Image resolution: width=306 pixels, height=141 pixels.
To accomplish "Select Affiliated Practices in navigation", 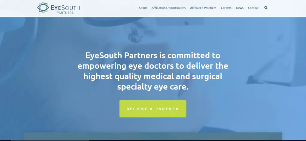I will click(203, 8).
